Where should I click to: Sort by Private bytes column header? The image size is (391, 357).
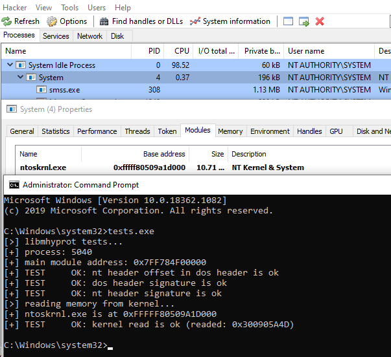261,51
